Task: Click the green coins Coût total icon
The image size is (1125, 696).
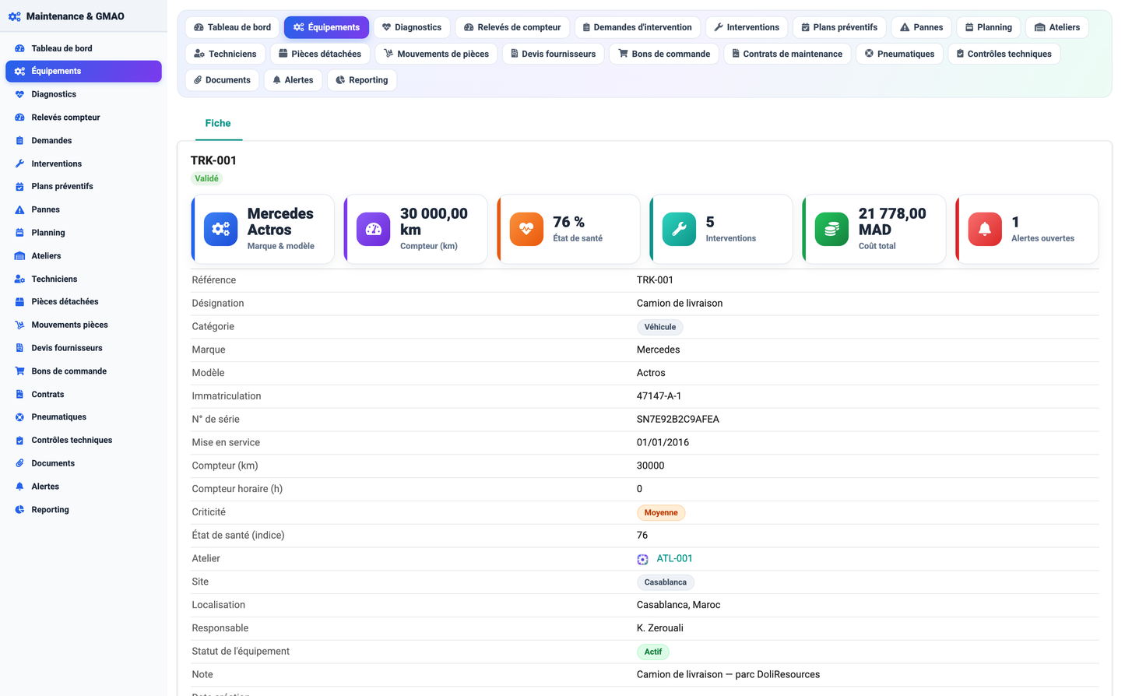Action: pos(831,229)
